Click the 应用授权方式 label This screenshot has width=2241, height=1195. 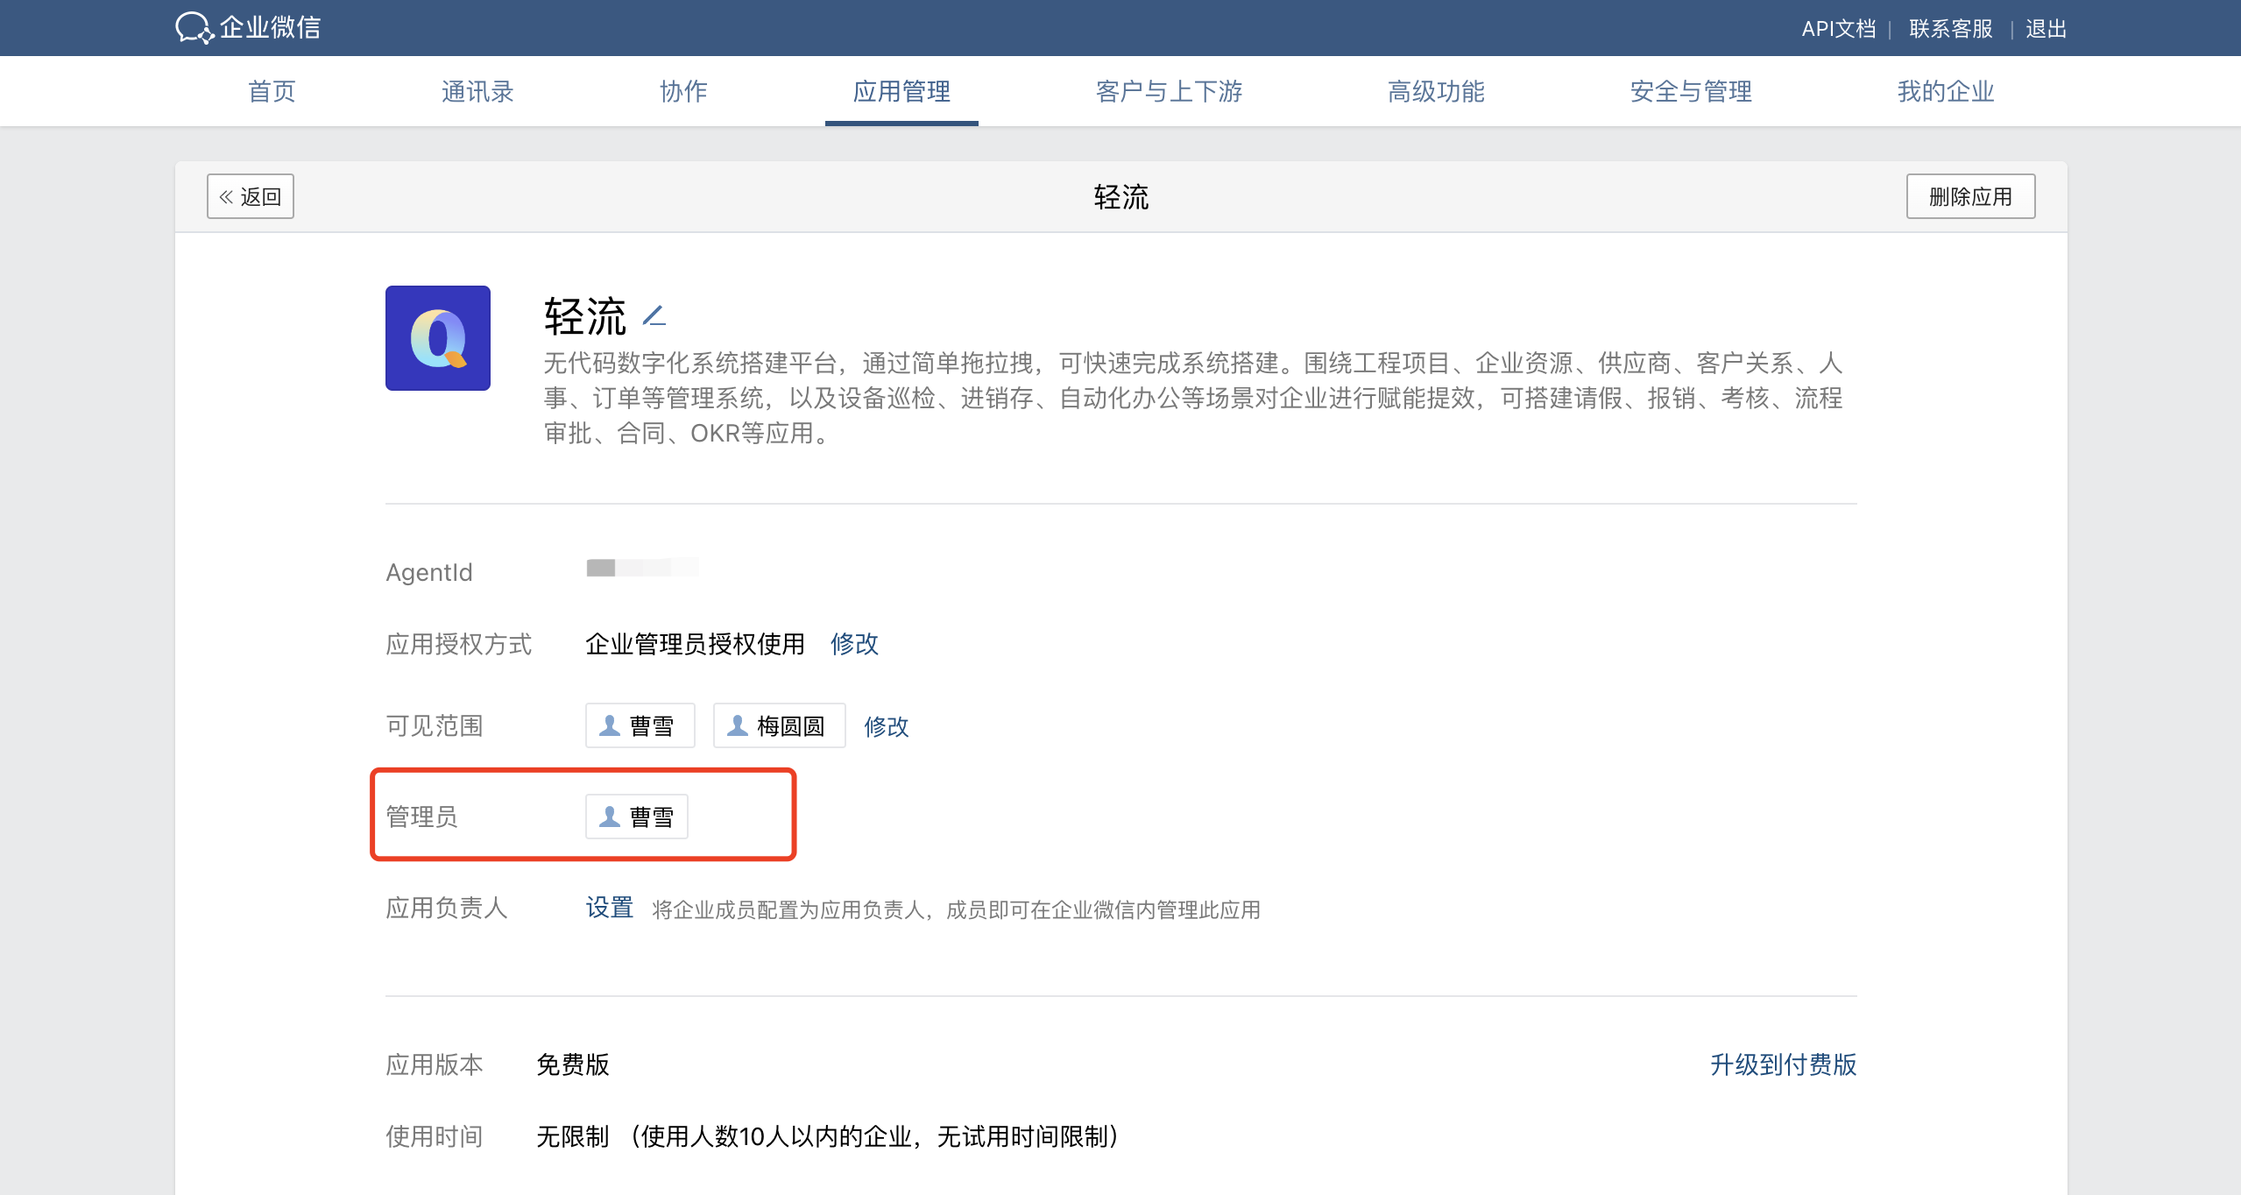(x=459, y=644)
